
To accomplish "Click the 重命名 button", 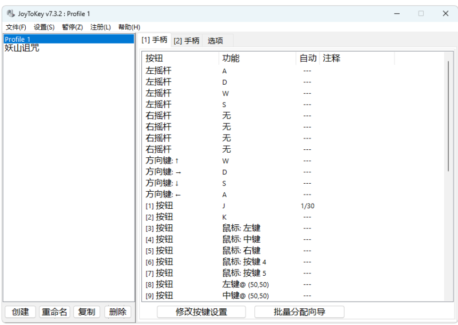I will [x=54, y=312].
